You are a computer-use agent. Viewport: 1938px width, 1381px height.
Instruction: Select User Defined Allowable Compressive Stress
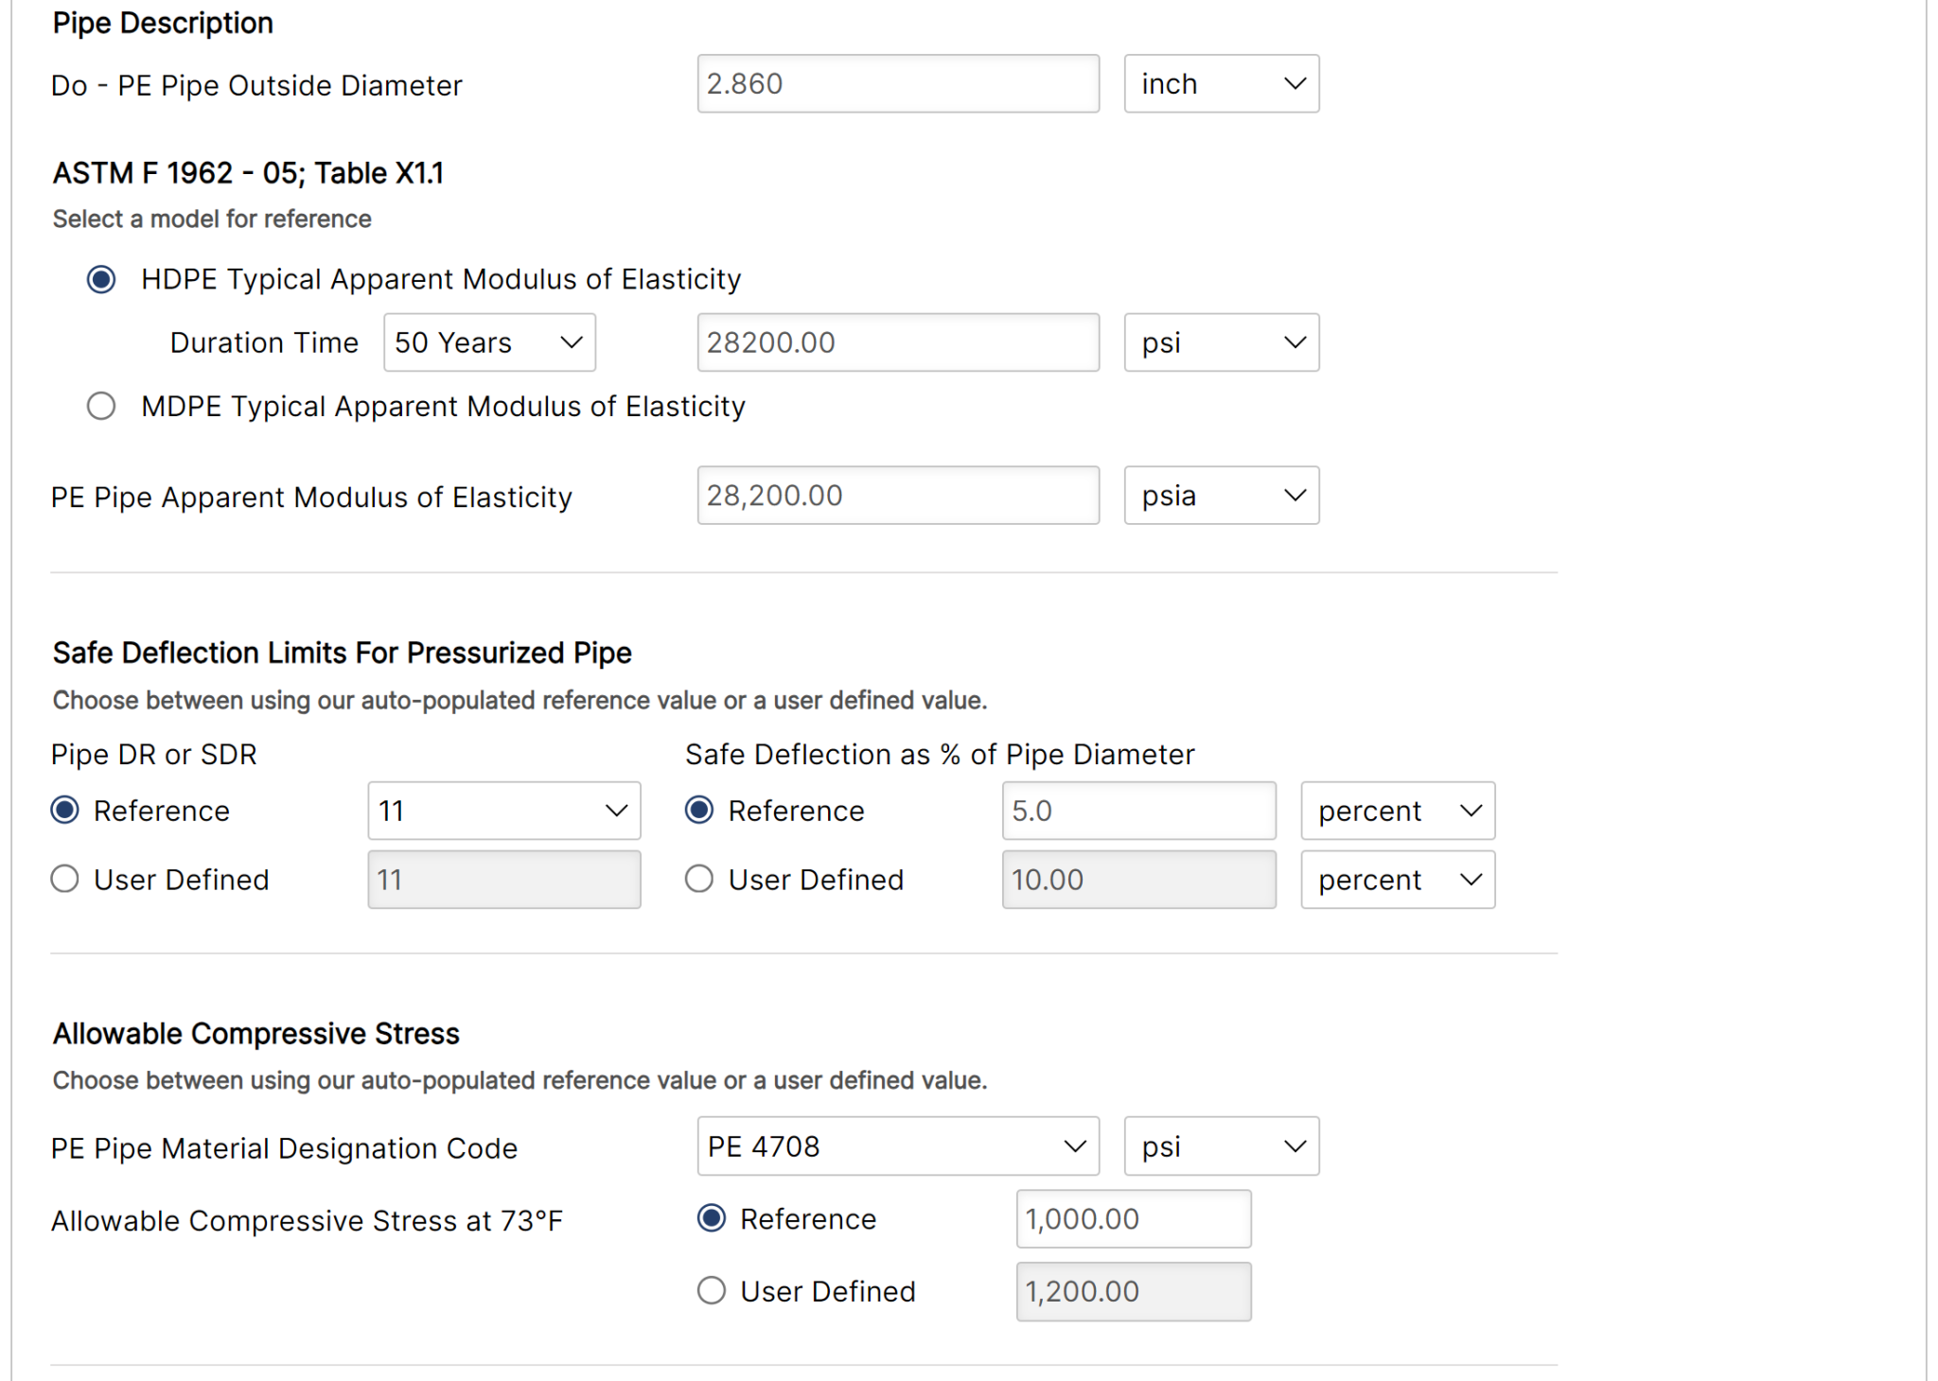click(x=712, y=1291)
